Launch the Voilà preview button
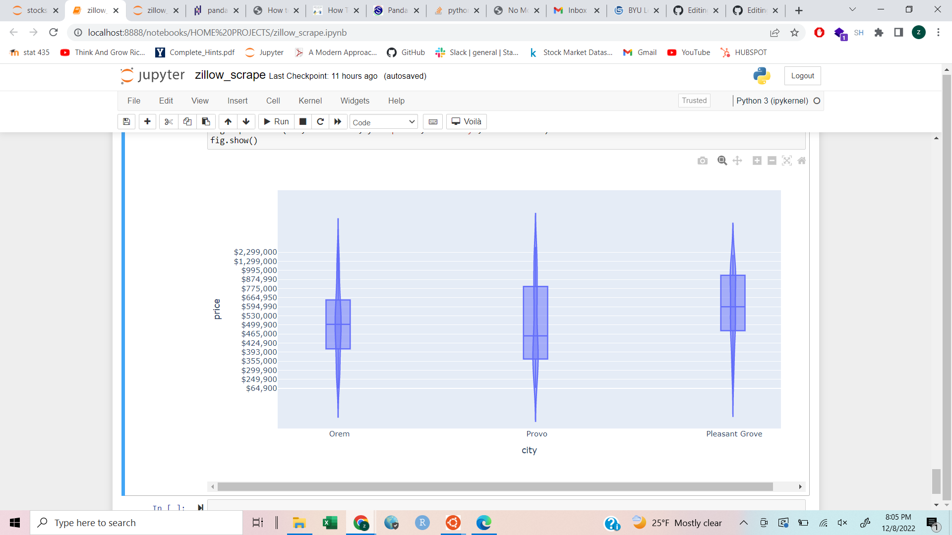Viewport: 952px width, 535px height. click(x=466, y=122)
